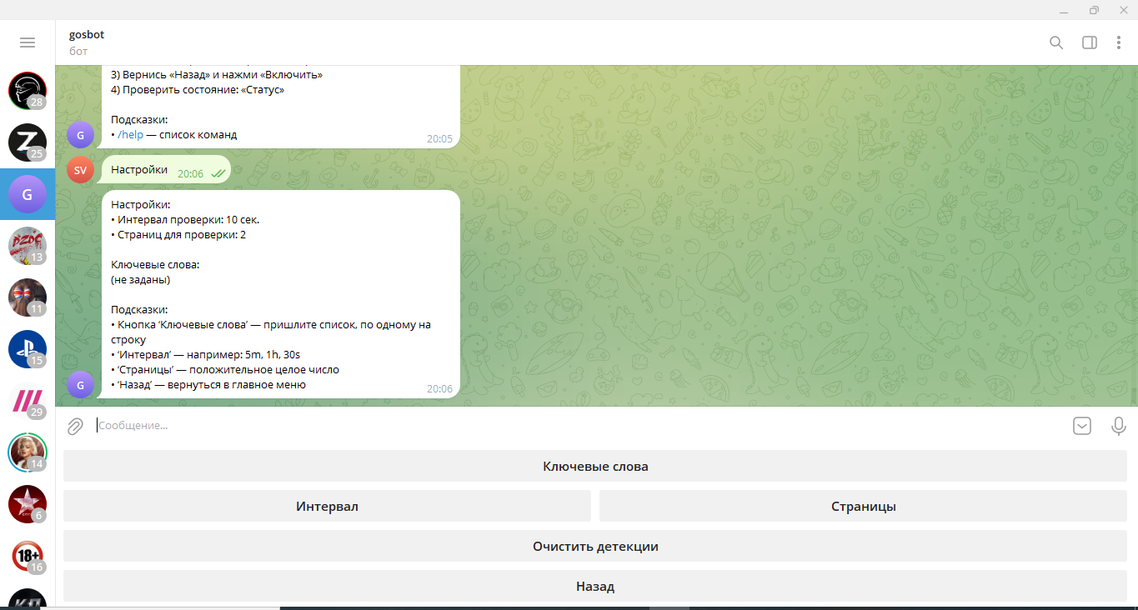Open the PlayStation chat with 15 unread
1138x610 pixels.
tap(28, 349)
